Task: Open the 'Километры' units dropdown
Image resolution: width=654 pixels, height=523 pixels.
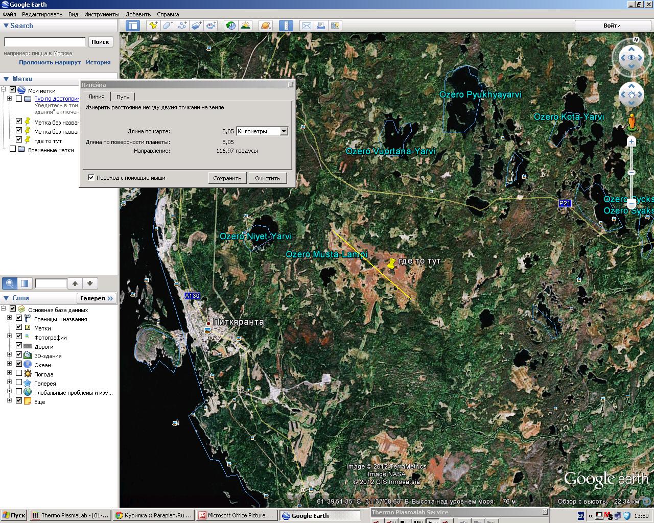Action: 284,131
